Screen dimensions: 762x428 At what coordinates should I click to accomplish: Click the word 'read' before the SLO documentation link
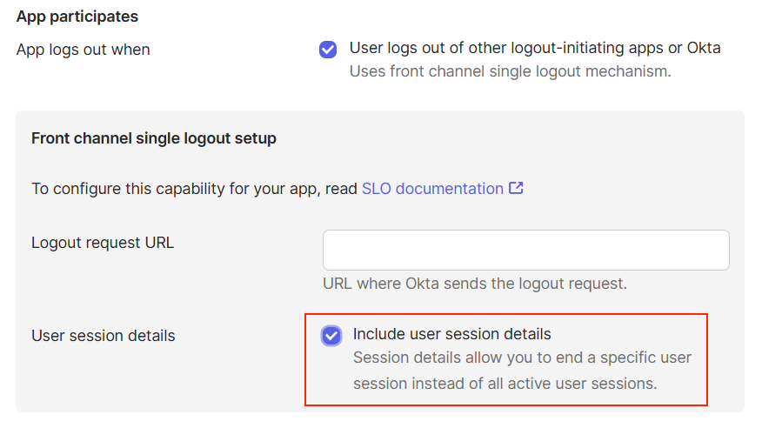[341, 188]
